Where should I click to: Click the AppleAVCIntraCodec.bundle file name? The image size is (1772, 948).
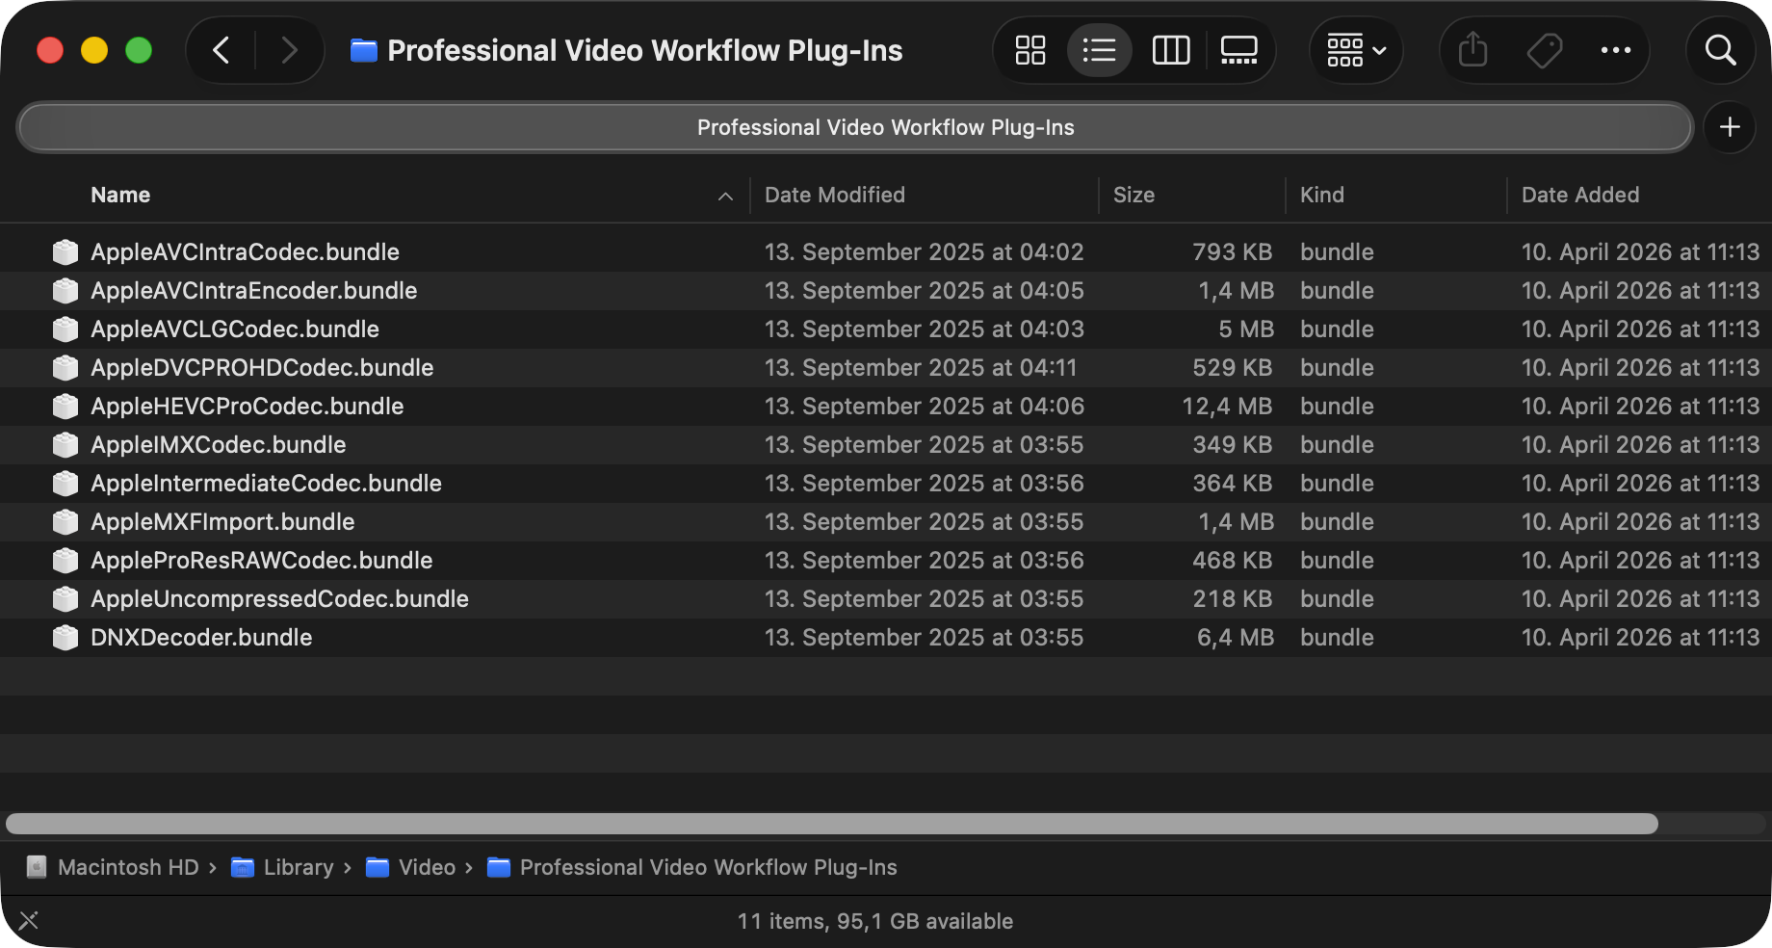245,252
